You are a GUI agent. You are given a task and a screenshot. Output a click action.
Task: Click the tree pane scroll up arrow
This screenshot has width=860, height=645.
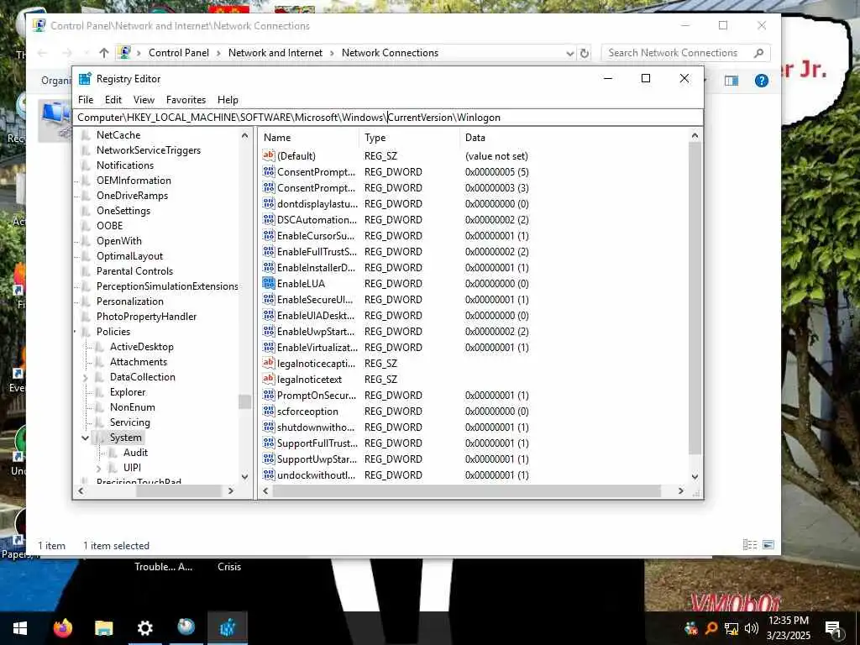(244, 135)
